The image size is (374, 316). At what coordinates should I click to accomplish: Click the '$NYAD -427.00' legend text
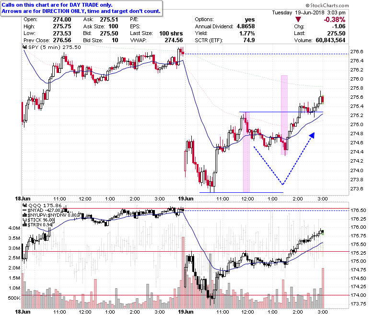point(44,211)
